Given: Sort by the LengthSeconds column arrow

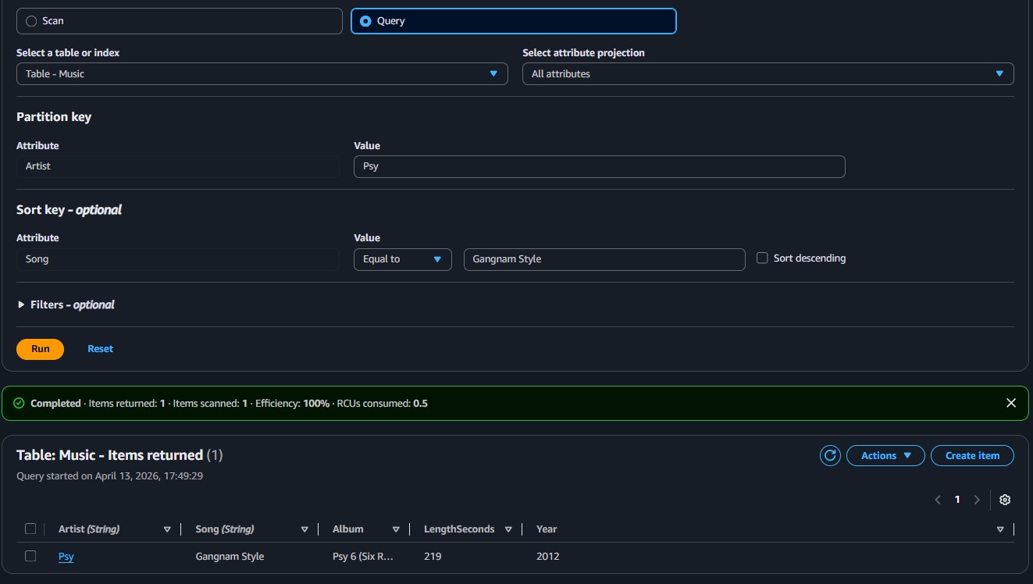Looking at the screenshot, I should coord(508,529).
